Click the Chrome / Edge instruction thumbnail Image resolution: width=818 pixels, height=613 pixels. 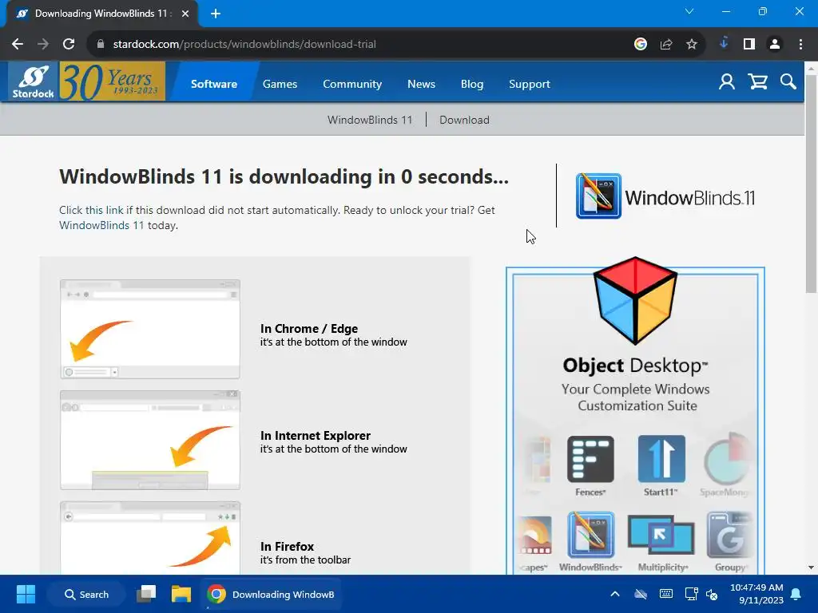(149, 329)
